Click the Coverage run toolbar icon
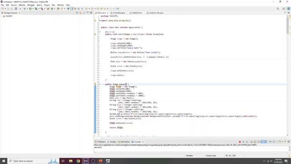The width and height of the screenshot is (291, 164). click(x=36, y=9)
